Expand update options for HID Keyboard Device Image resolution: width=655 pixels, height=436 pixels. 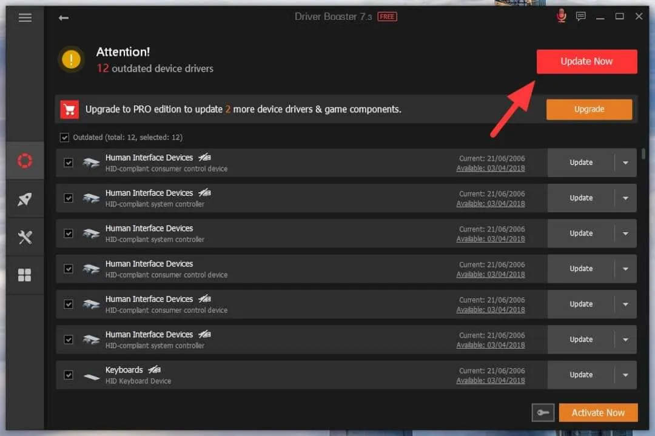click(625, 375)
